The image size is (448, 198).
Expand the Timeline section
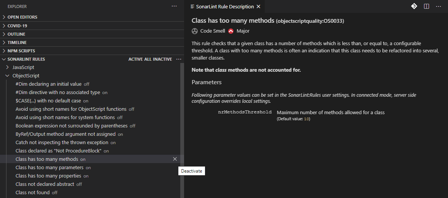coord(92,42)
